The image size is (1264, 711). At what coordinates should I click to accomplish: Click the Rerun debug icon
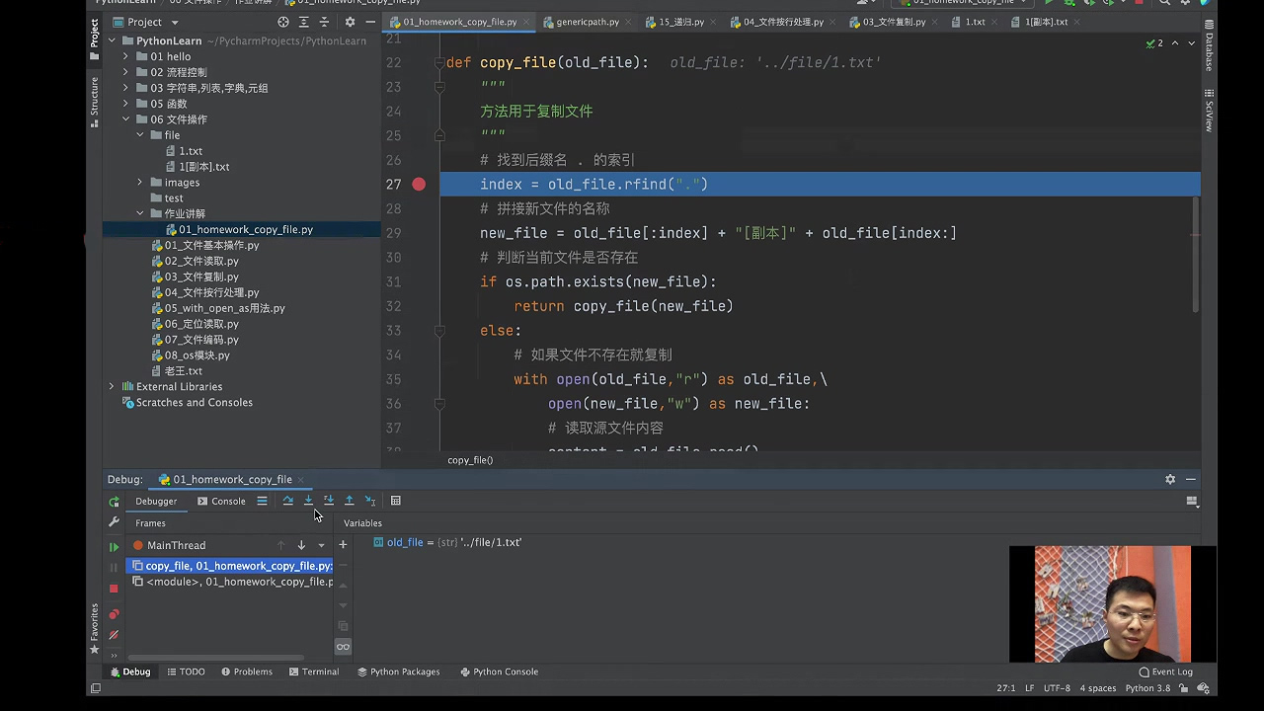point(114,502)
